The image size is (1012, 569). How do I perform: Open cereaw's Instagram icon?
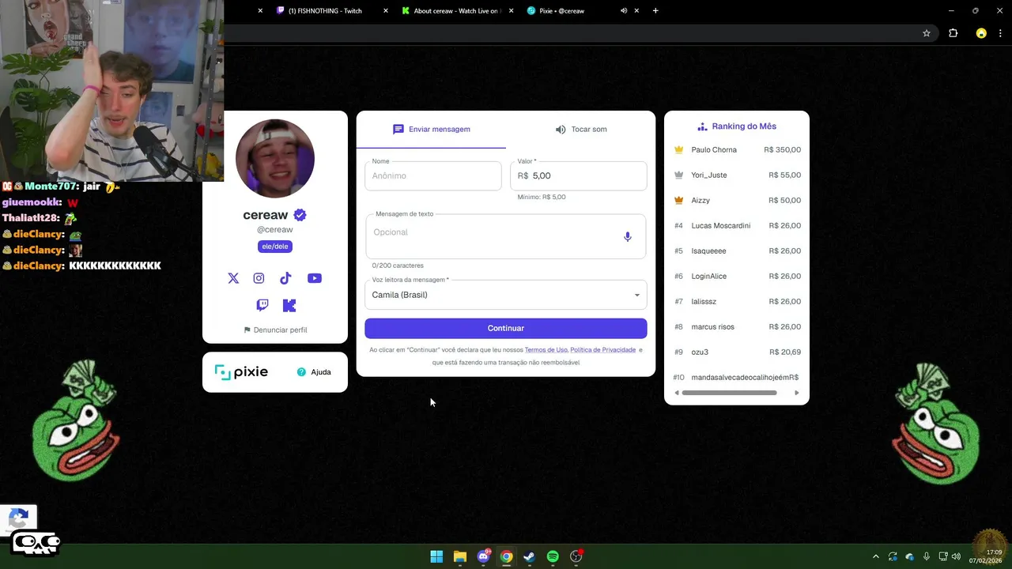pyautogui.click(x=259, y=278)
